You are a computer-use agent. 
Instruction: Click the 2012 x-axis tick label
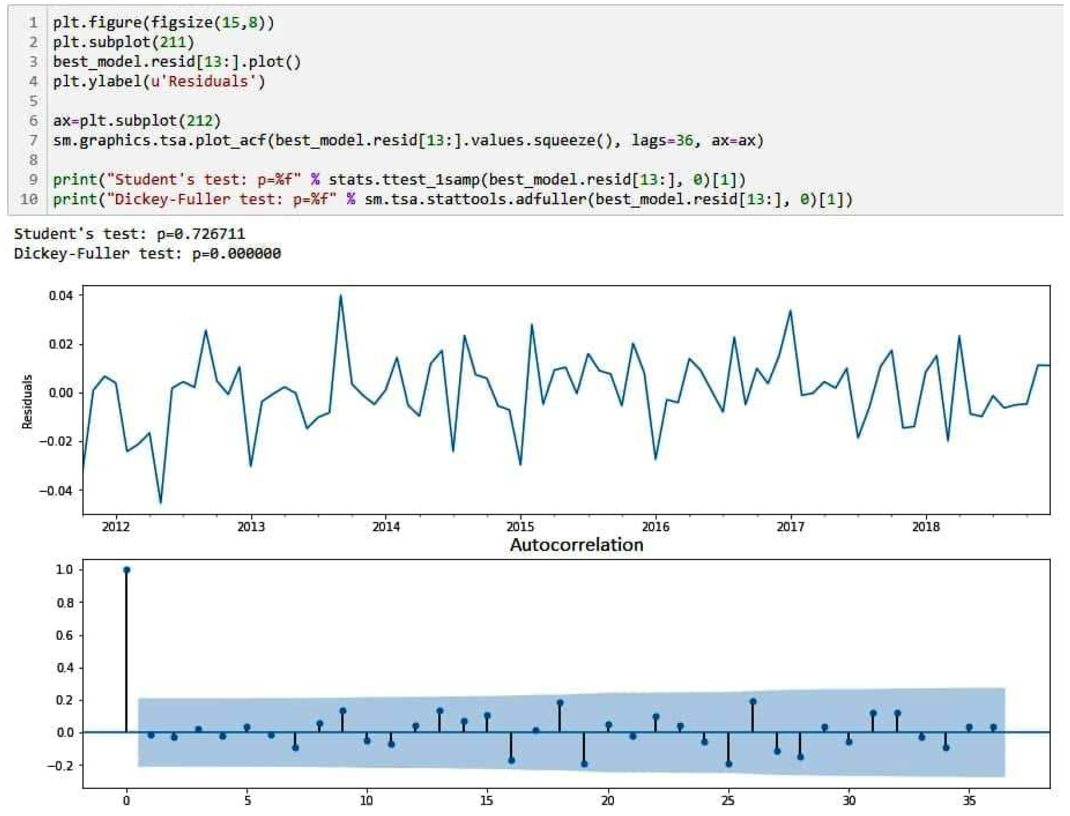point(116,526)
